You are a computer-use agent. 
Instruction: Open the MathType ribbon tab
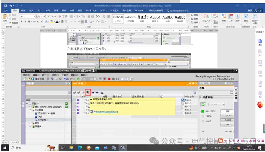click(x=91, y=10)
